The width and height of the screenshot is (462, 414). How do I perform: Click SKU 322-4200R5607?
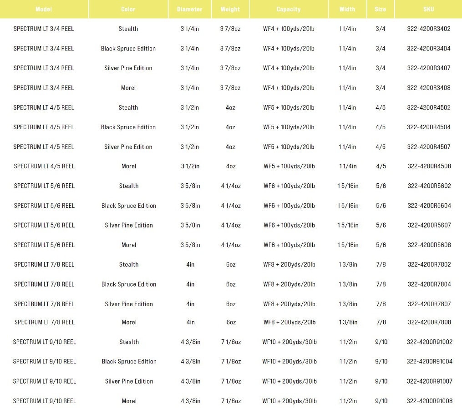pos(429,225)
